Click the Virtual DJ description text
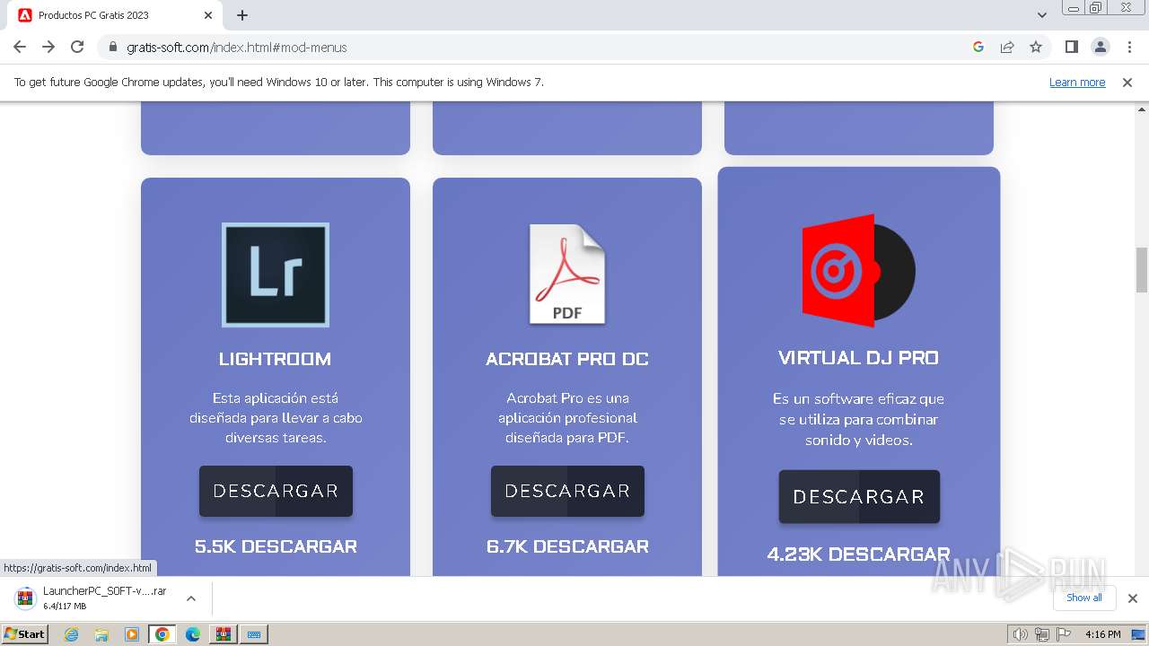Image resolution: width=1149 pixels, height=646 pixels. (859, 420)
